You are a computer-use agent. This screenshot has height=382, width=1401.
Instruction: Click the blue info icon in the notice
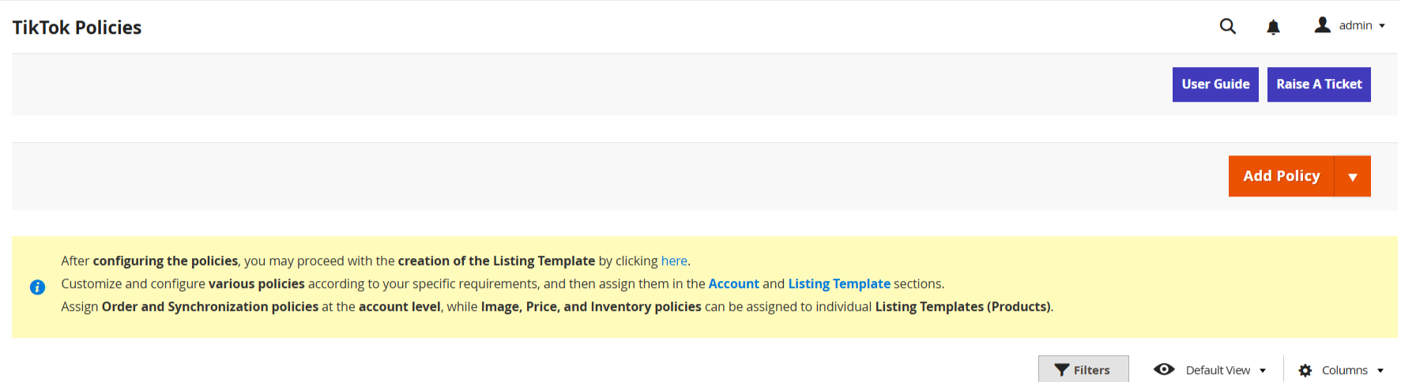37,287
